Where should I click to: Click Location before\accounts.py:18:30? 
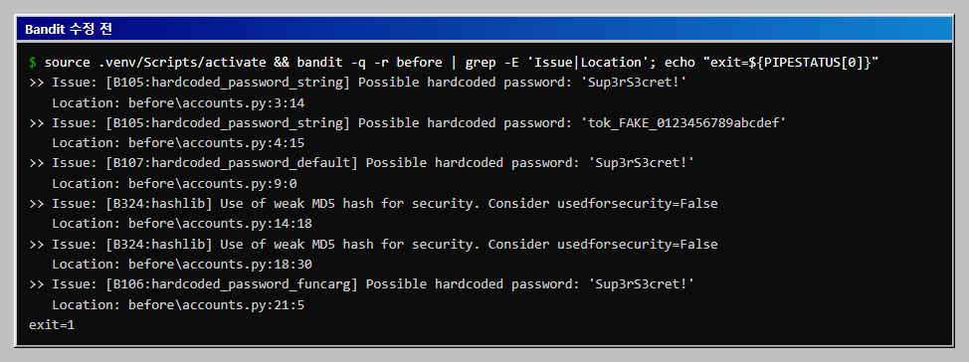(x=182, y=265)
